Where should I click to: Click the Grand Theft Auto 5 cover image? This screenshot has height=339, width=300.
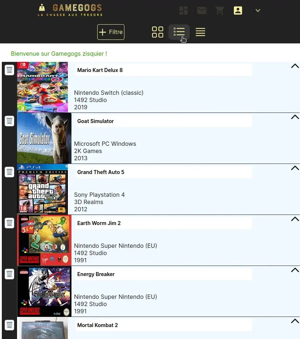42,189
